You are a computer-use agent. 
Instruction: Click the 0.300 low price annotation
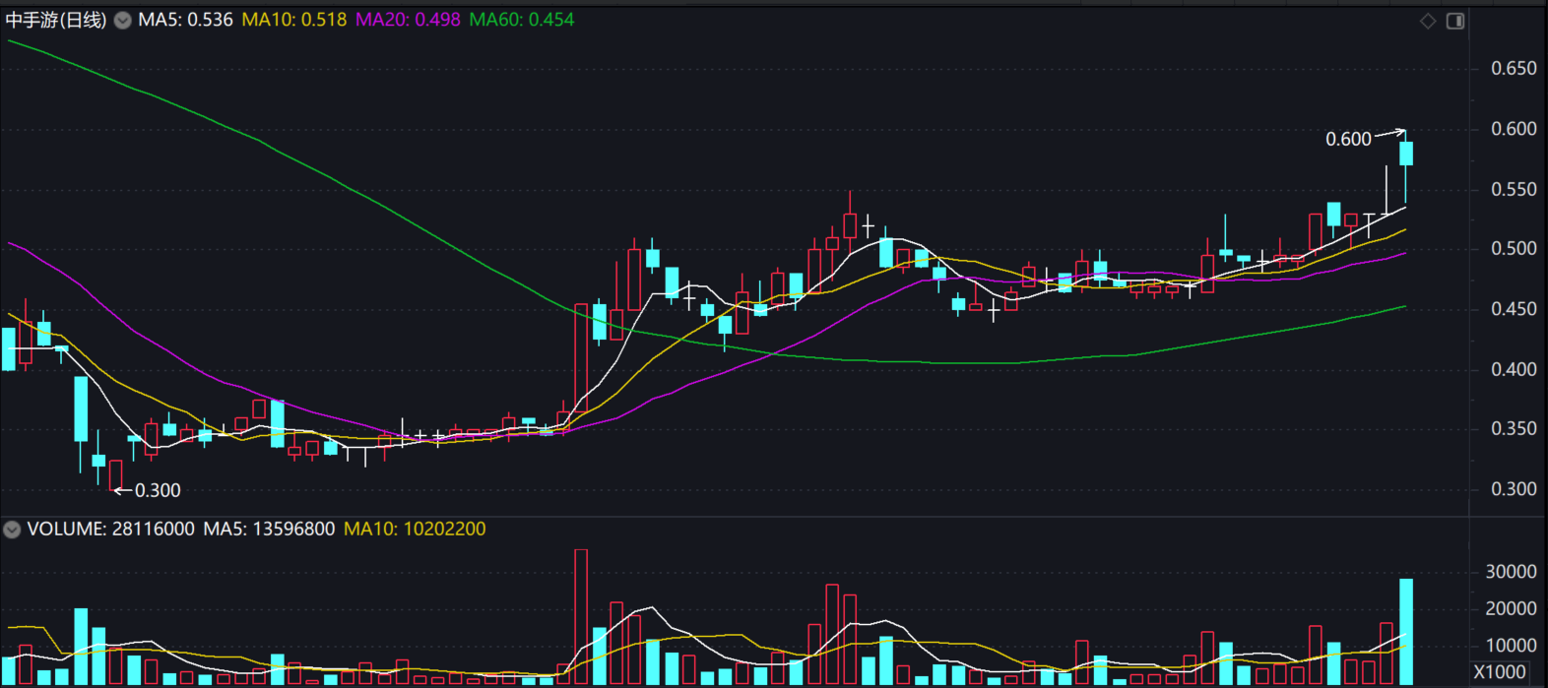click(x=158, y=490)
